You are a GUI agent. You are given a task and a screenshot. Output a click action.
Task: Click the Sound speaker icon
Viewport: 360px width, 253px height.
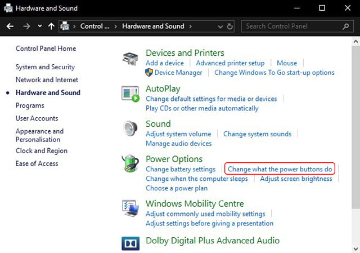click(x=130, y=128)
